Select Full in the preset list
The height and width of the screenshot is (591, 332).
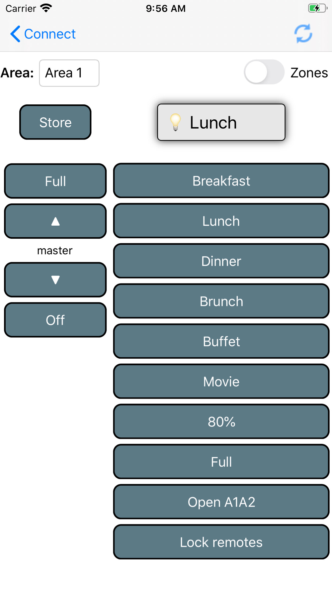(221, 462)
